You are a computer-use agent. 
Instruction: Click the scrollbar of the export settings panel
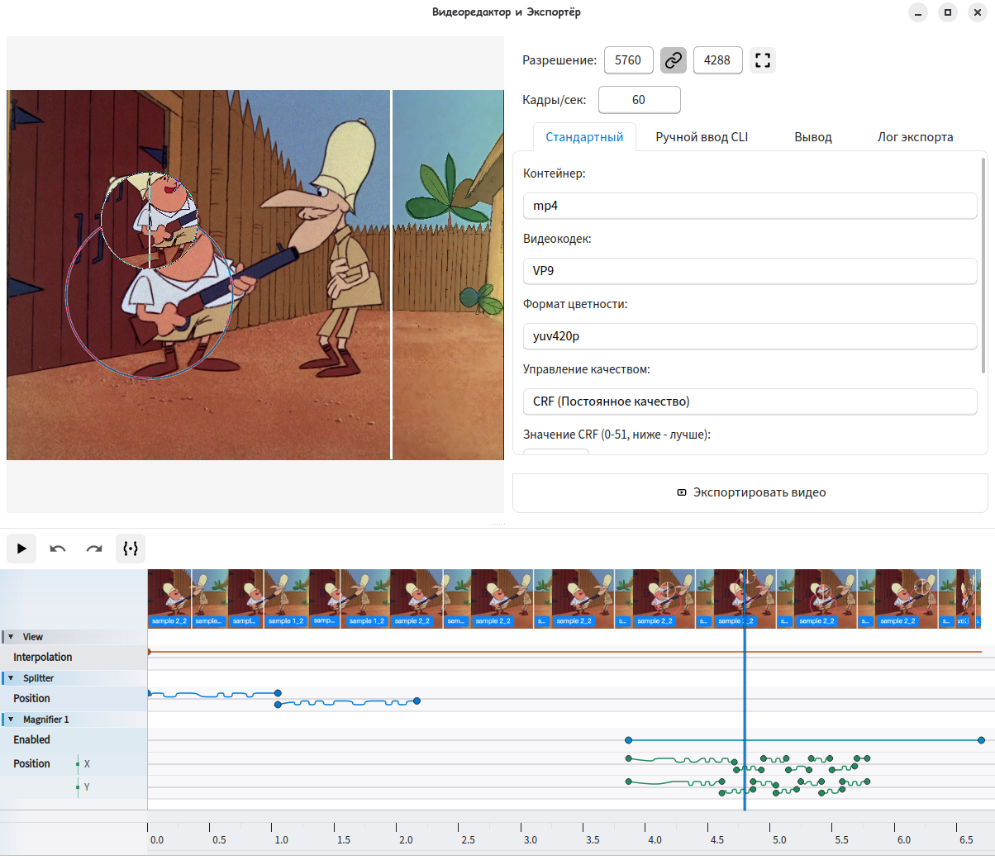point(983,264)
